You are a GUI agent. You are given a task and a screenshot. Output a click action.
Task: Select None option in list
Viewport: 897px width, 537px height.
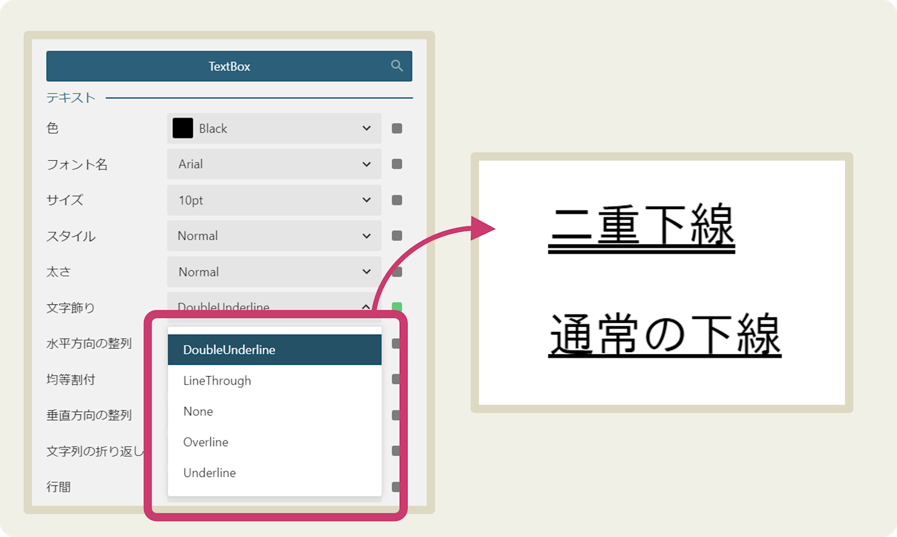[x=275, y=411]
